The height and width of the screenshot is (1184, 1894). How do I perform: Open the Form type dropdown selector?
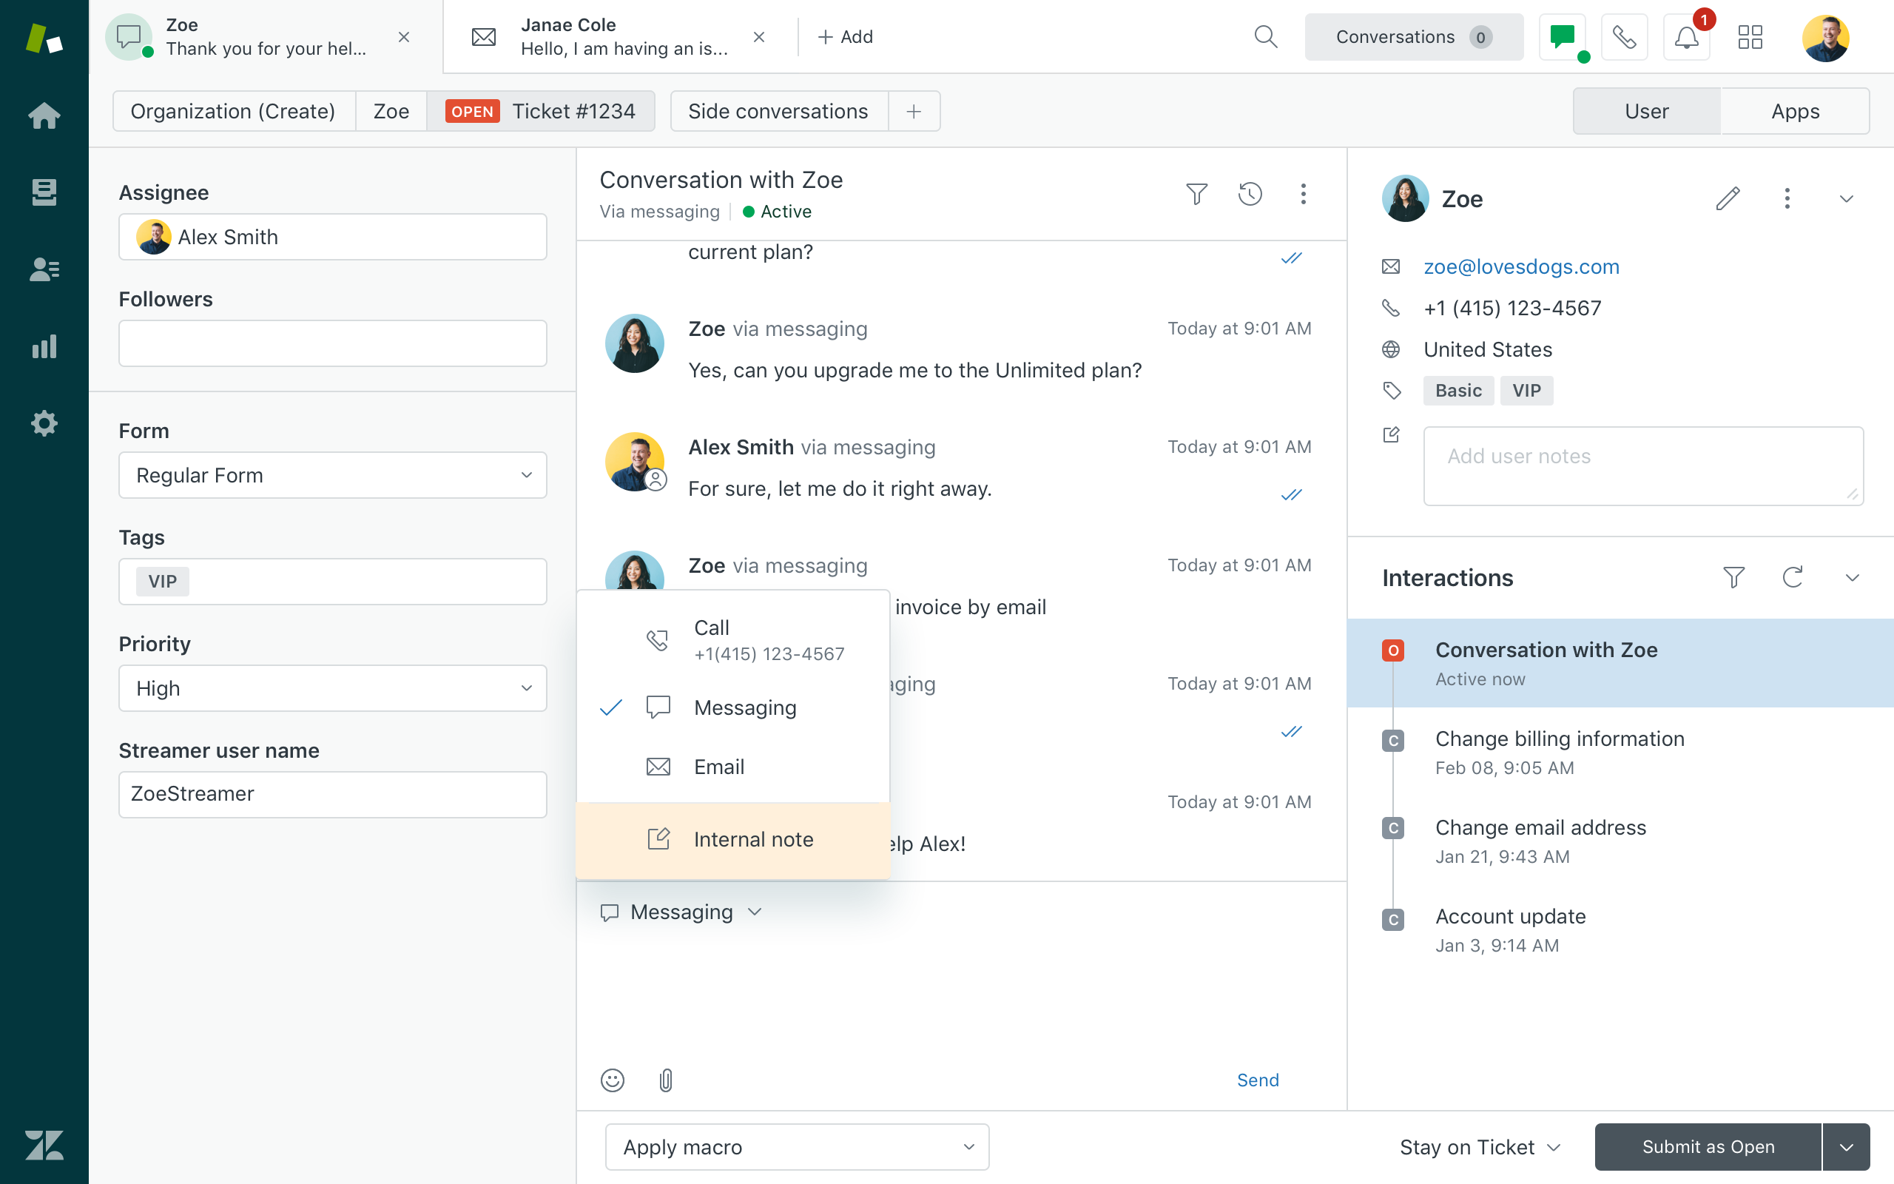click(x=333, y=474)
